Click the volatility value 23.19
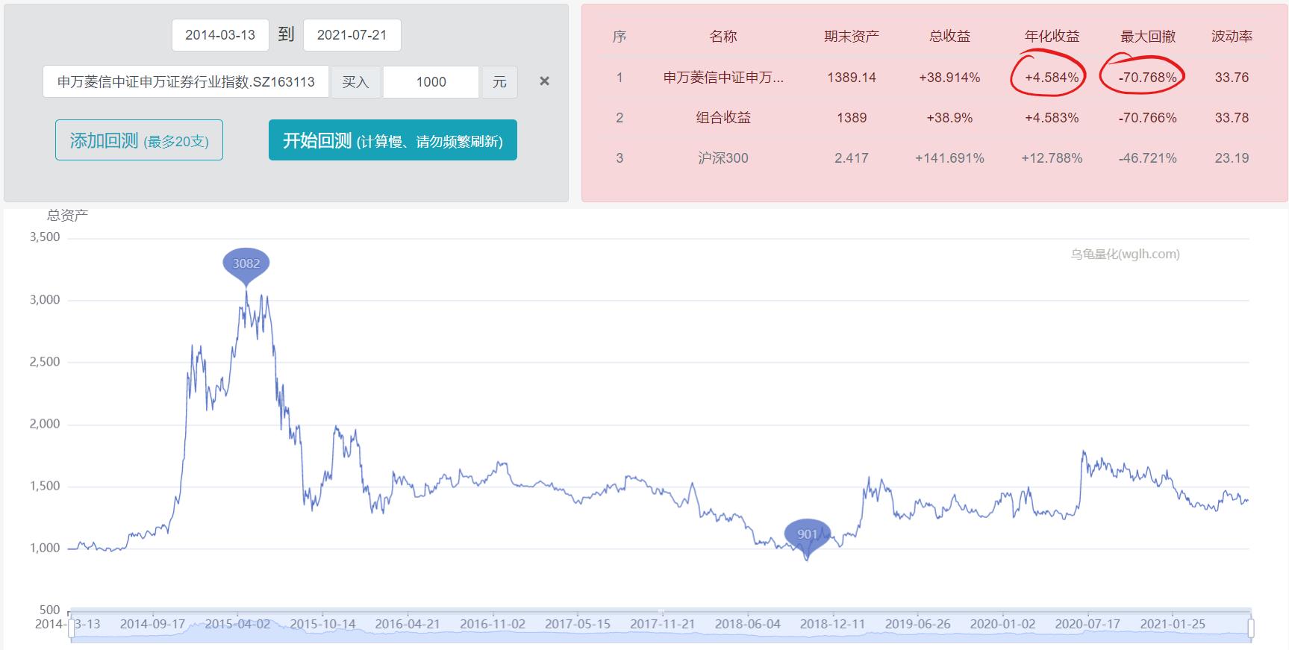 click(x=1232, y=158)
